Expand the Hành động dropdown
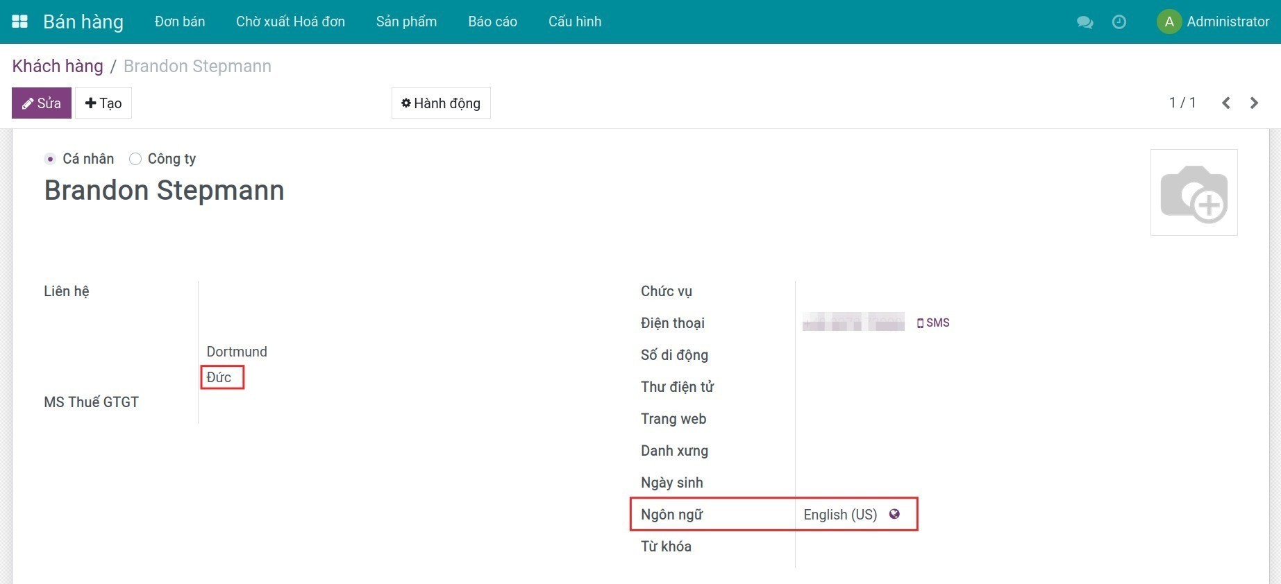The height and width of the screenshot is (584, 1281). 441,103
